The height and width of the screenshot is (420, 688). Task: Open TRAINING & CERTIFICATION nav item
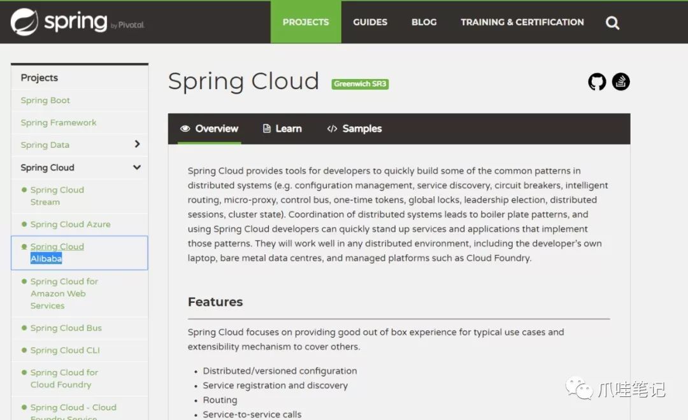[522, 22]
